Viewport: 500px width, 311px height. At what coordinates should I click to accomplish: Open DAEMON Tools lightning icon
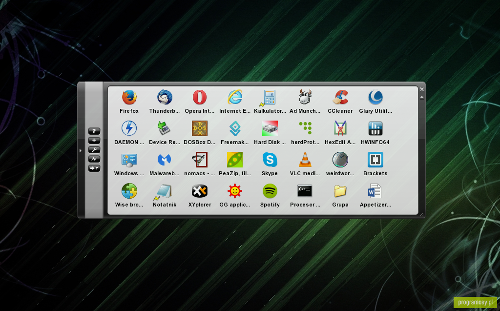click(129, 128)
